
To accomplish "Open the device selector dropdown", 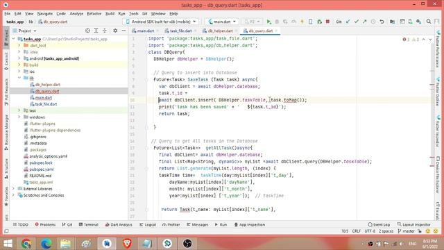I will 161,22.
